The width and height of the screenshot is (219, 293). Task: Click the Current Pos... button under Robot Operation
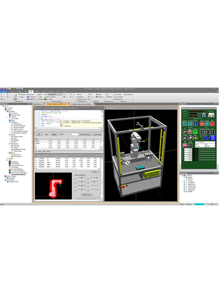coord(86,194)
